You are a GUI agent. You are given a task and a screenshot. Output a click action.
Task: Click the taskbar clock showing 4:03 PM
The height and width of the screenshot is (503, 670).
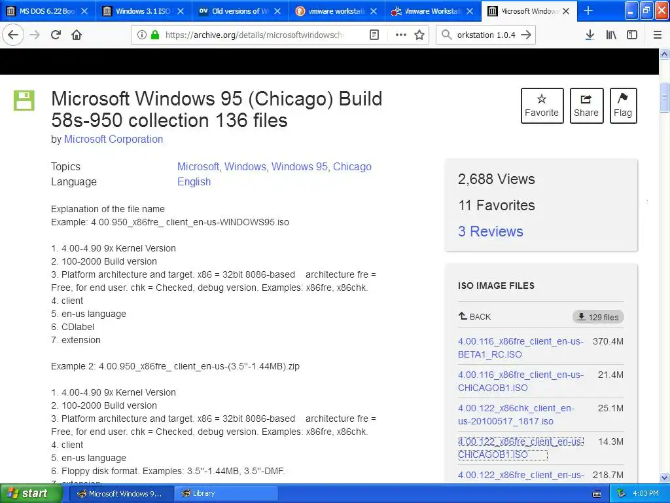[x=646, y=494]
